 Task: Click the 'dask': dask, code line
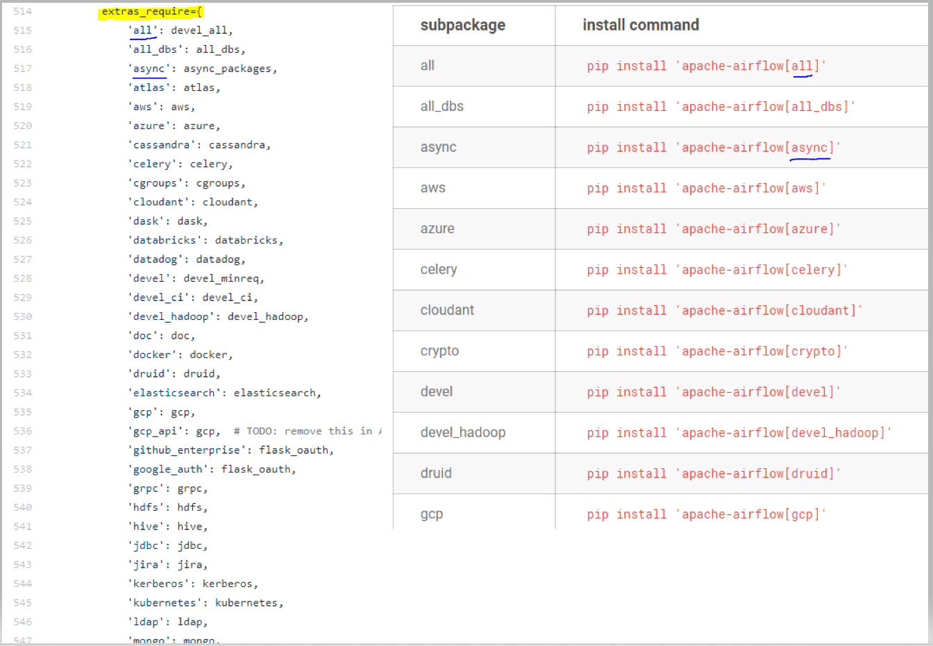pos(168,221)
